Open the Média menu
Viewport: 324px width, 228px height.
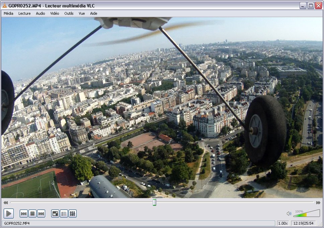click(x=8, y=13)
